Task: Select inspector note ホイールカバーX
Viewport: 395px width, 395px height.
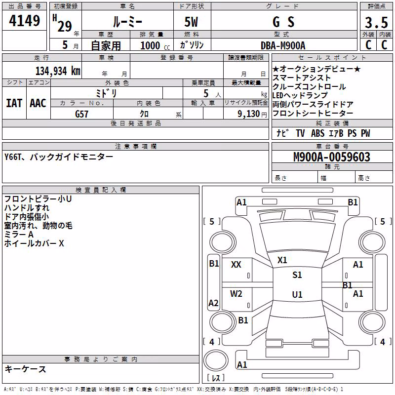Action: point(34,243)
